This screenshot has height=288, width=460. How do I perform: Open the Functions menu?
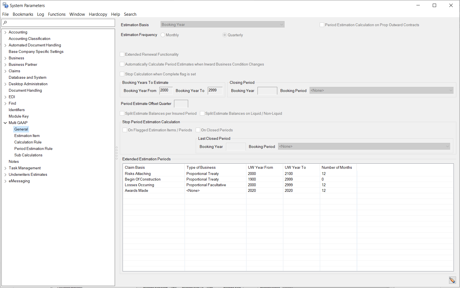(57, 14)
